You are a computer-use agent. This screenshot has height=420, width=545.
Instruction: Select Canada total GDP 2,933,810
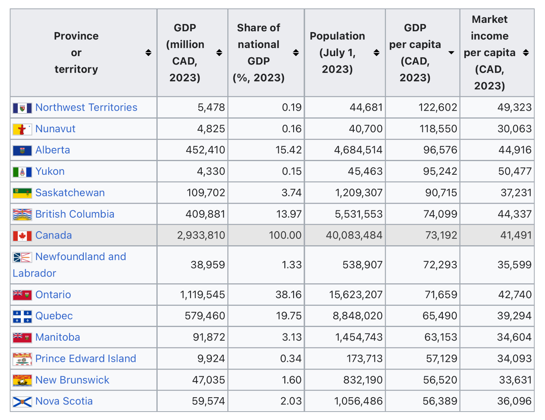[x=201, y=235]
